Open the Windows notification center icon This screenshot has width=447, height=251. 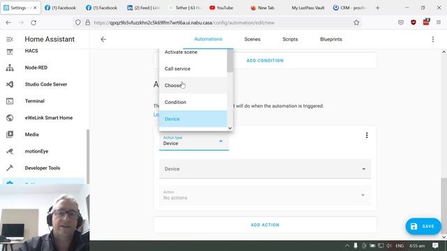click(435, 245)
